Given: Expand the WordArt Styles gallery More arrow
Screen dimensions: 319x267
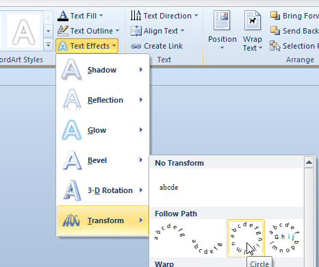Looking at the screenshot, I should point(48,44).
